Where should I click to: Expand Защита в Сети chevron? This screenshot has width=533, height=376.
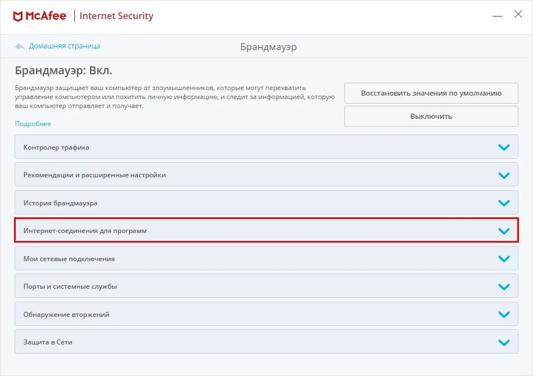[504, 342]
